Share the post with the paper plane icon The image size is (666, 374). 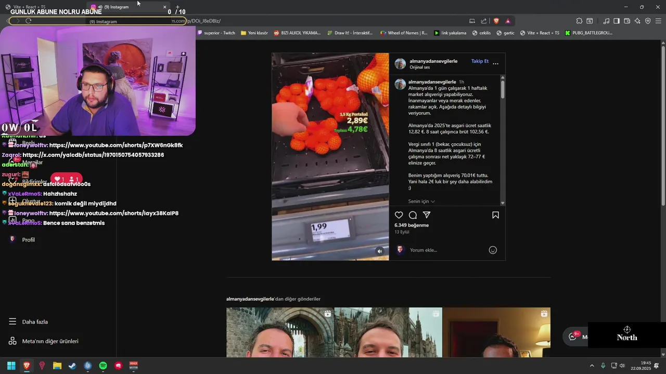[x=427, y=215]
